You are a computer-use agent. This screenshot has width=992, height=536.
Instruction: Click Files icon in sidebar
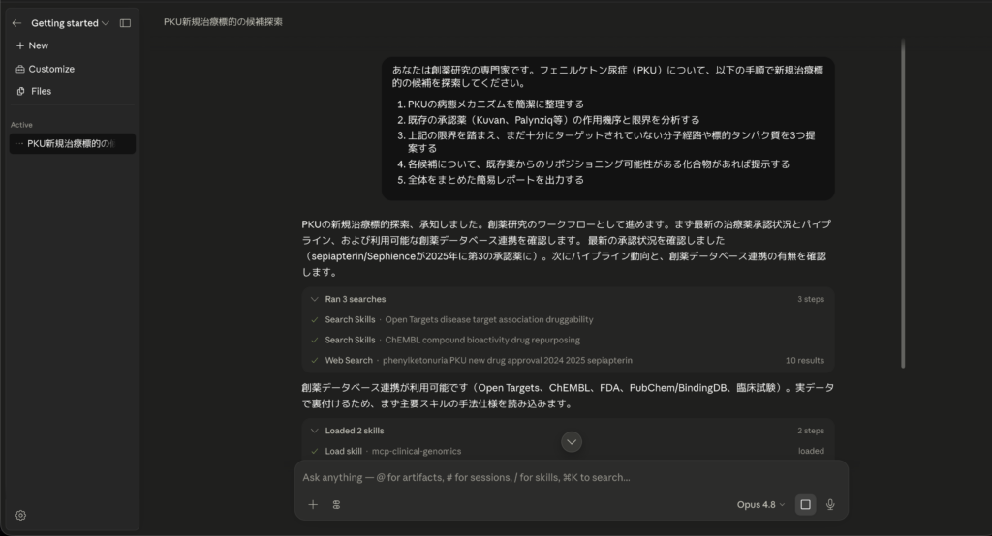(x=21, y=91)
